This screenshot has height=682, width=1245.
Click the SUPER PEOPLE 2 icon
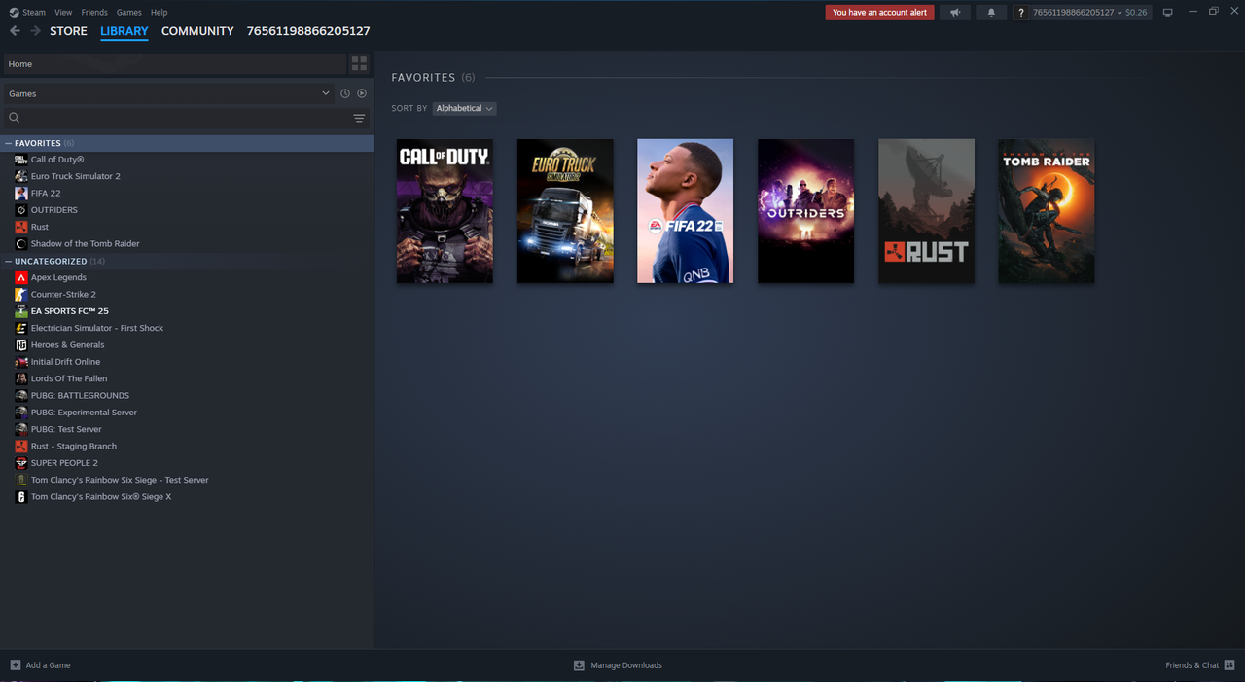21,463
